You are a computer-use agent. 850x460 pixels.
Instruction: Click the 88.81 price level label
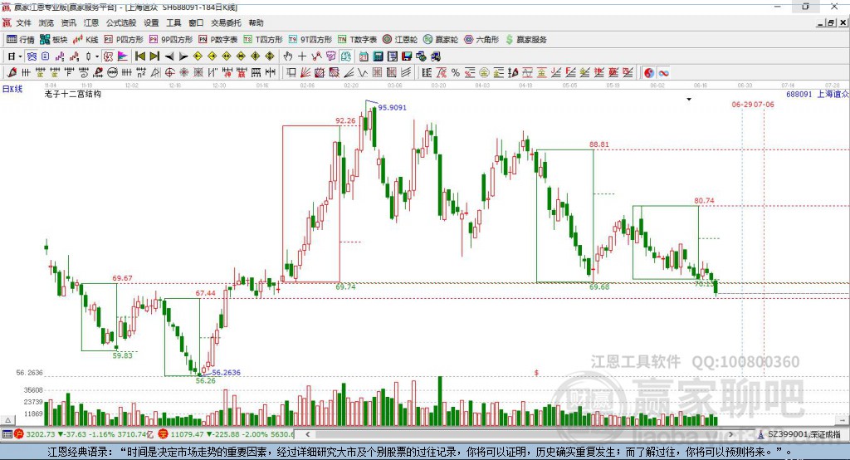[x=599, y=144]
